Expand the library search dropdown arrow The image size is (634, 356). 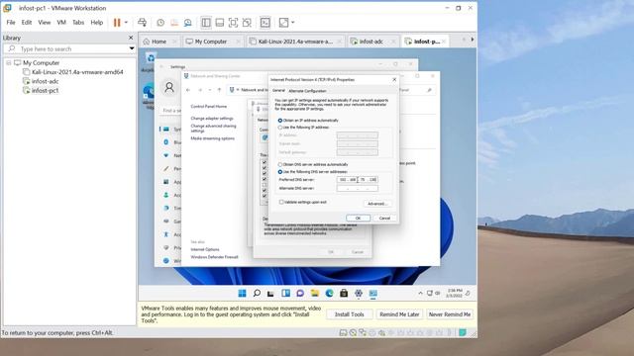132,48
